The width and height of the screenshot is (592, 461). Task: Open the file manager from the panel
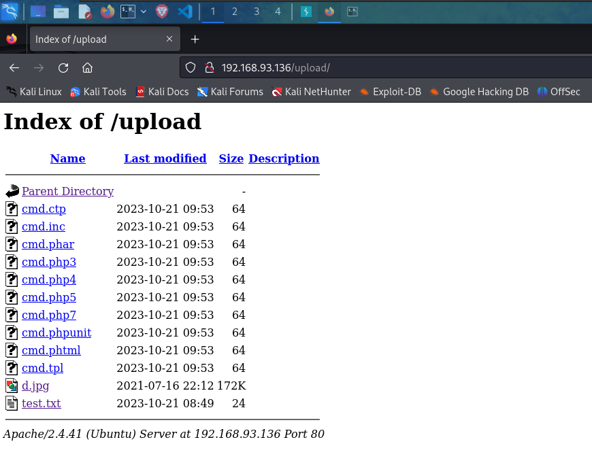tap(61, 12)
